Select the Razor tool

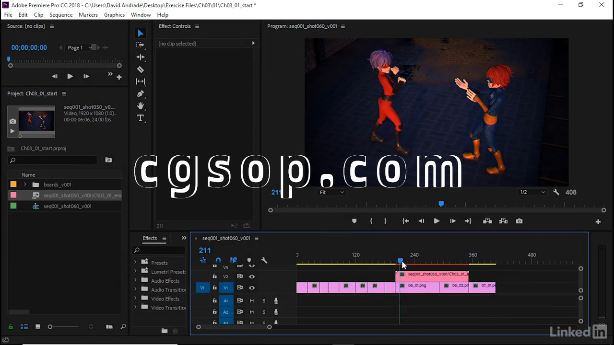[140, 69]
